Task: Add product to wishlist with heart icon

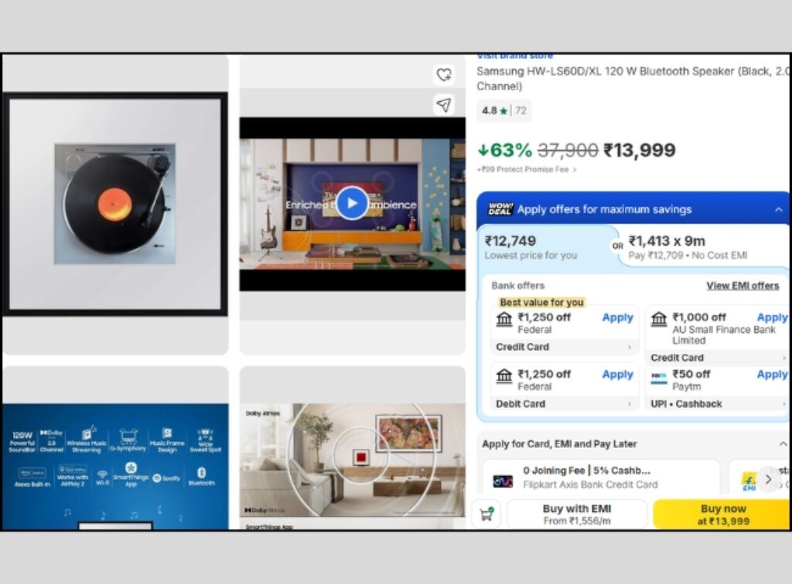Action: tap(444, 75)
